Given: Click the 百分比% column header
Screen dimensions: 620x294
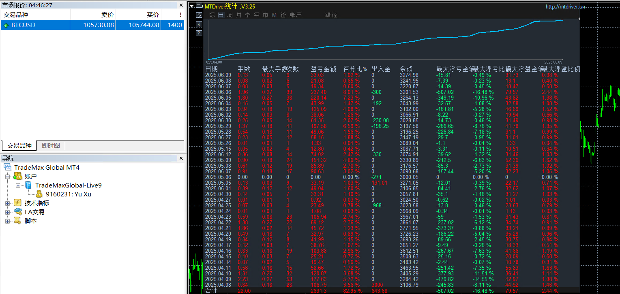Looking at the screenshot, I should 355,69.
